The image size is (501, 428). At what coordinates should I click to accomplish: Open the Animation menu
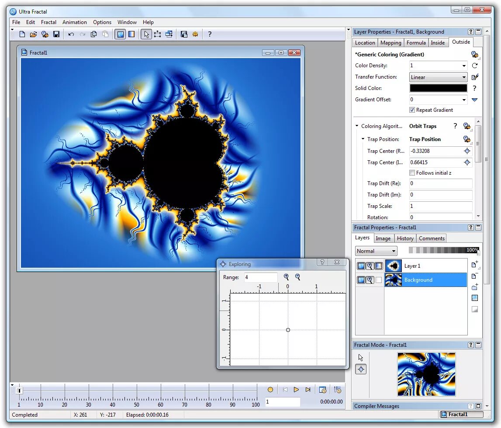tap(74, 22)
